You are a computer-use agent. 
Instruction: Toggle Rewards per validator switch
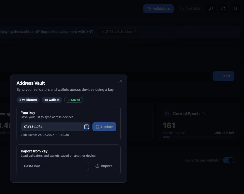[229, 160]
